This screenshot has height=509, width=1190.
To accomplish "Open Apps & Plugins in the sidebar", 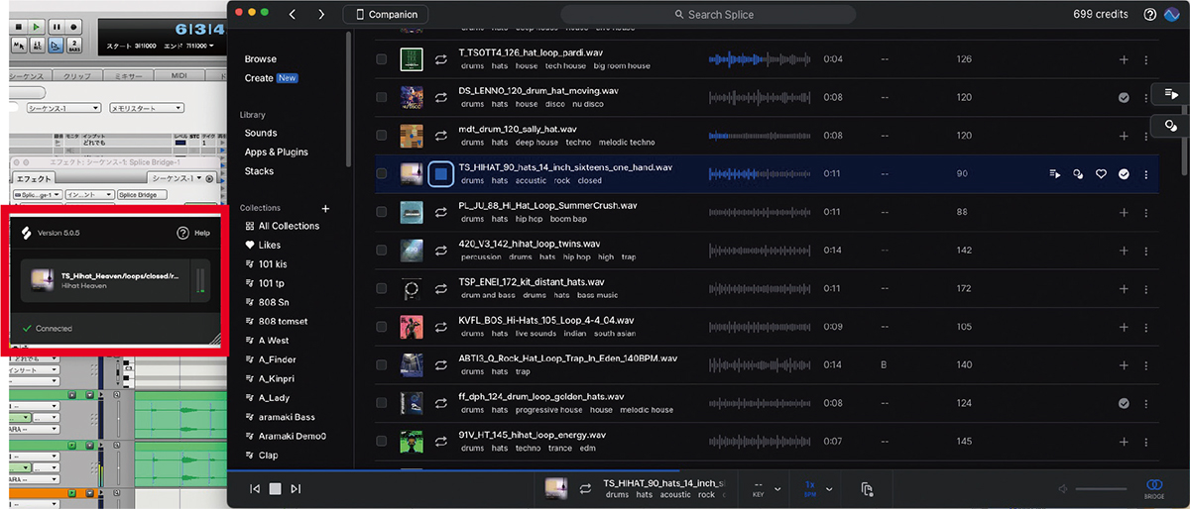I will (277, 152).
